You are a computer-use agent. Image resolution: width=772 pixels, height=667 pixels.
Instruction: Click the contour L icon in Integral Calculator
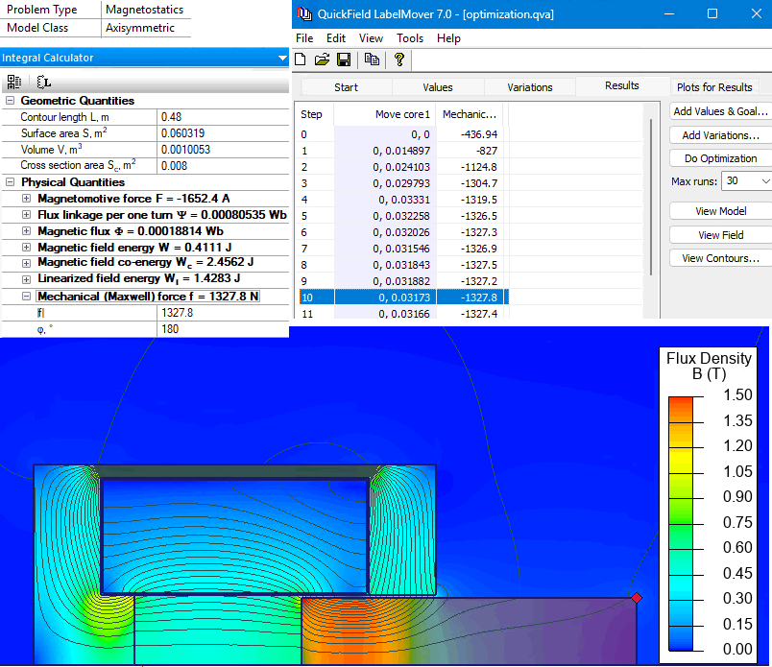[44, 82]
